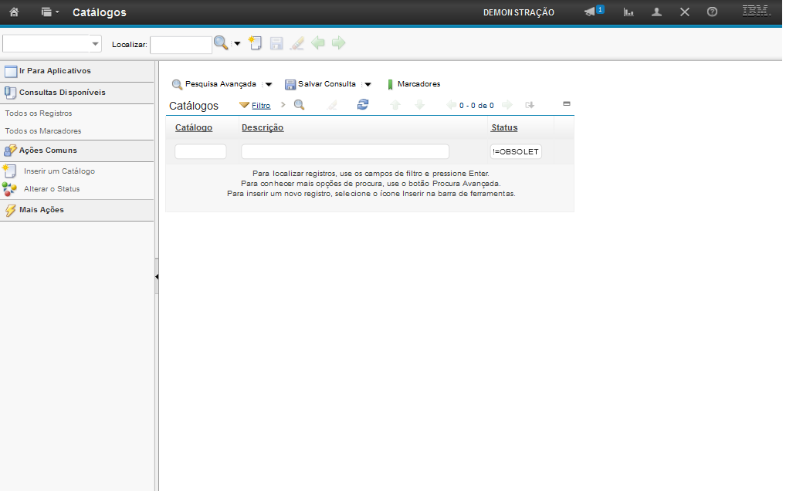Open the Go To menu dropdown in the top bar
The image size is (803, 494).
pos(50,12)
